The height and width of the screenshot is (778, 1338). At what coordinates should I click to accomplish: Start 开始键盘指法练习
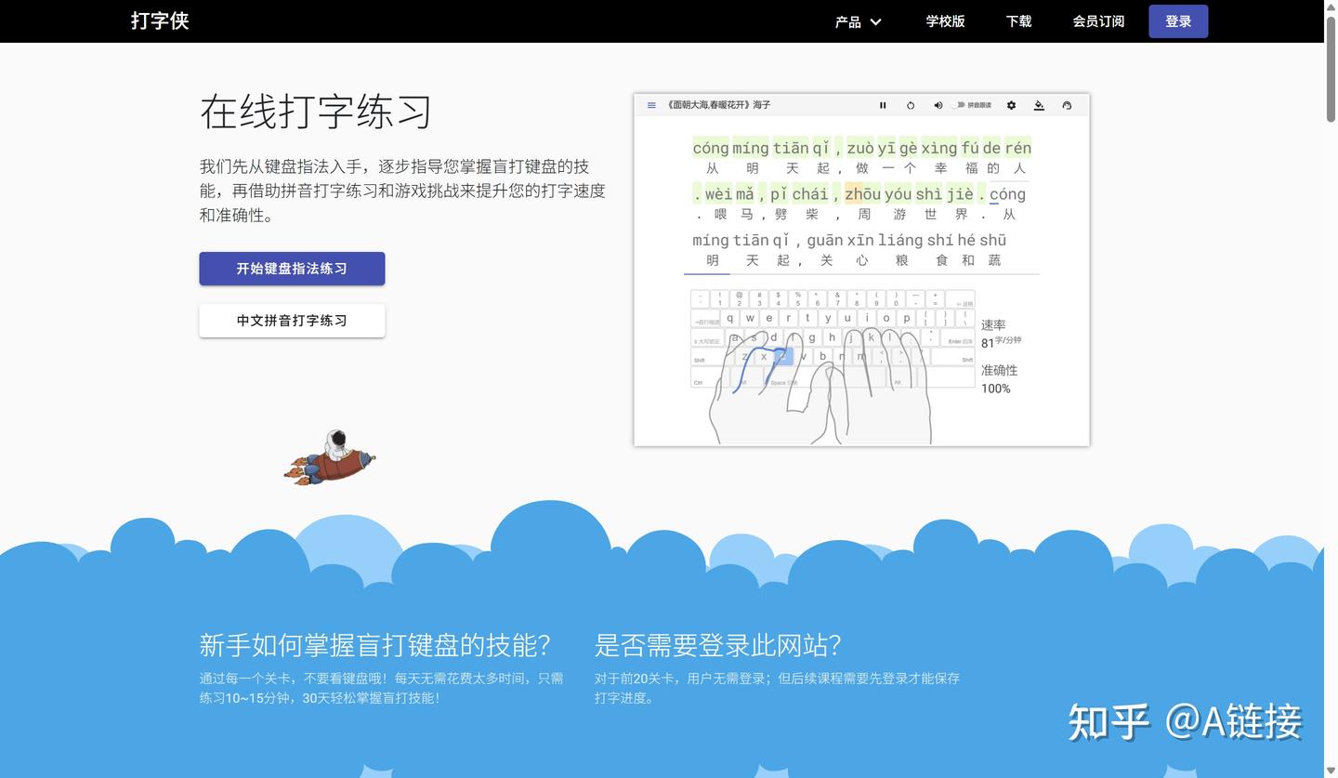pos(292,269)
